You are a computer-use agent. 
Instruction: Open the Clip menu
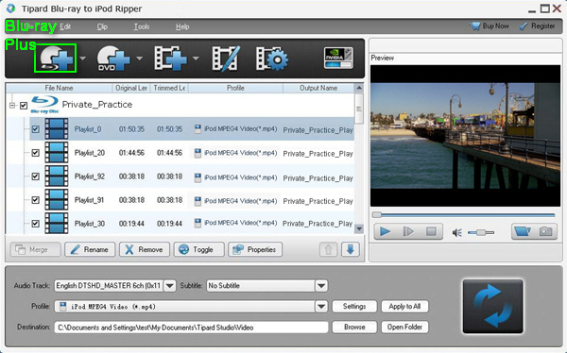pos(102,26)
